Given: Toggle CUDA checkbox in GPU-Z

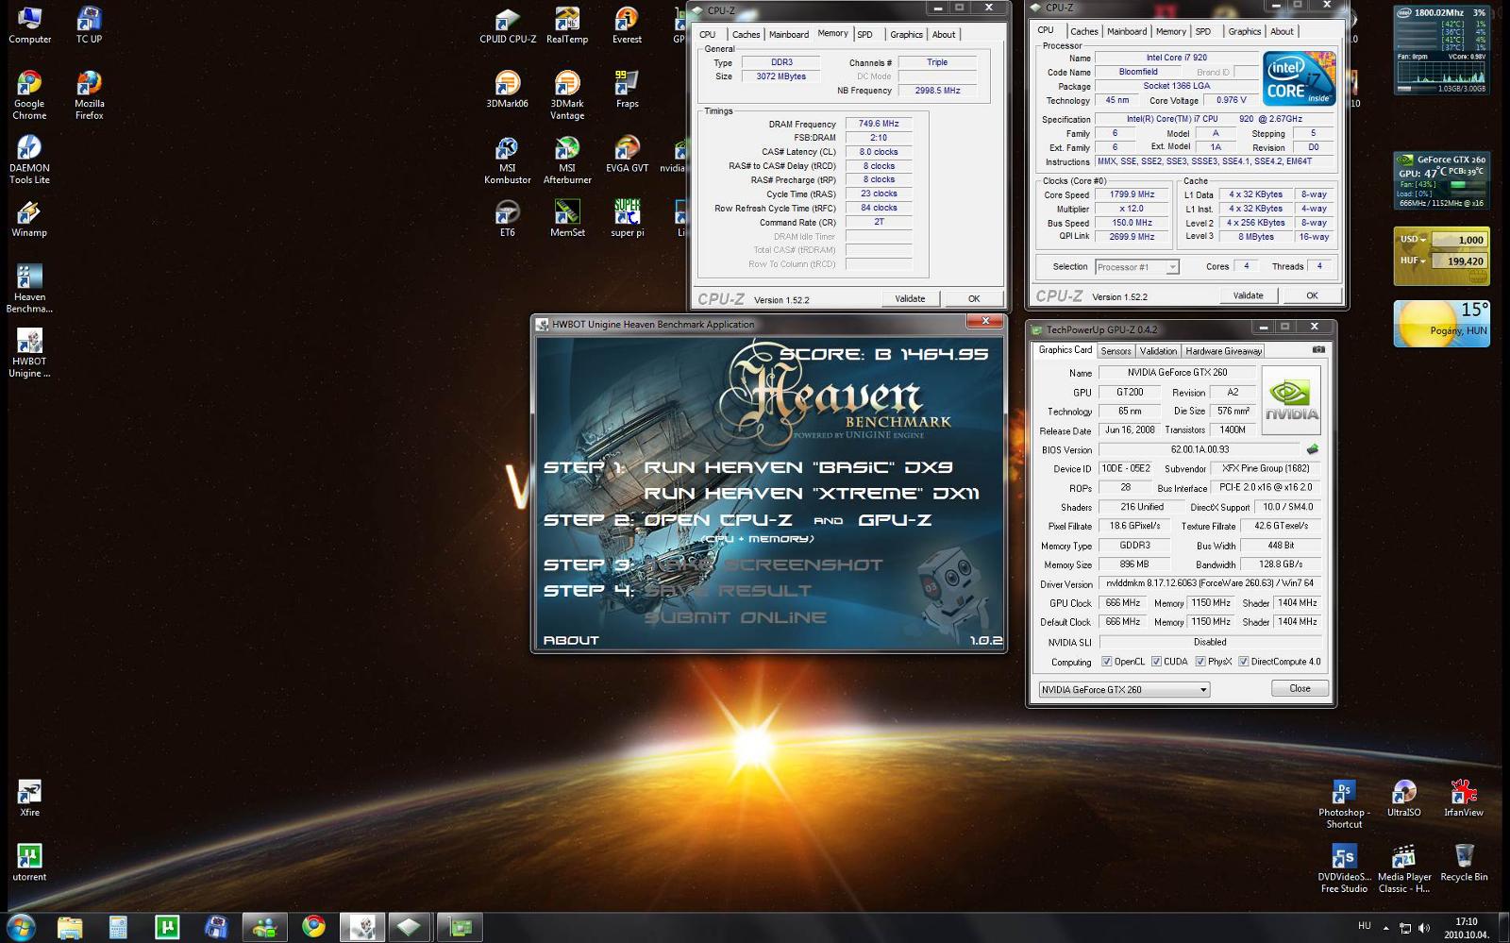Looking at the screenshot, I should tap(1156, 662).
